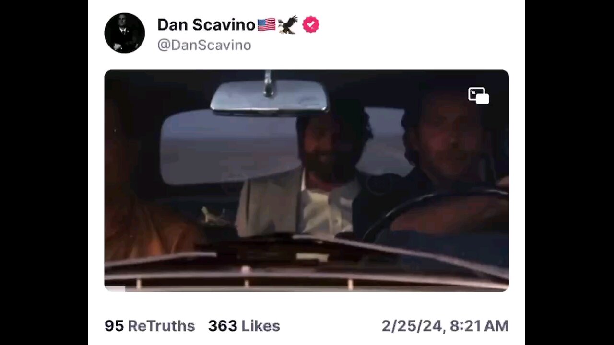
Task: Select the 363 likes count number
Action: coord(223,326)
